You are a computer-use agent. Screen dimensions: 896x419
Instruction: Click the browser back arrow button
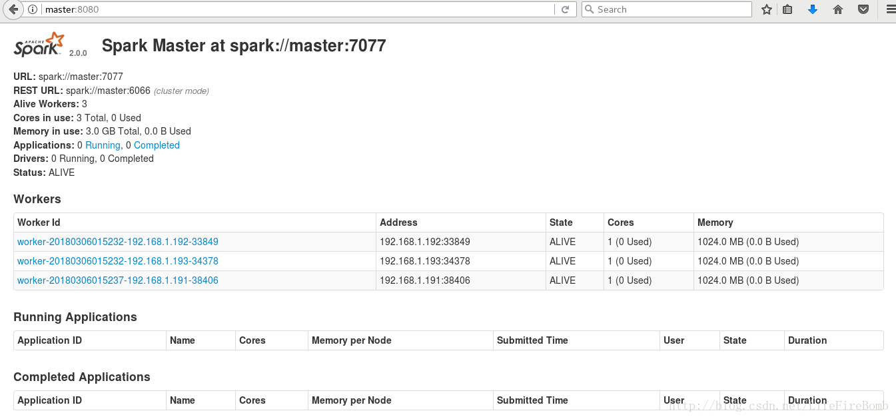pyautogui.click(x=13, y=9)
